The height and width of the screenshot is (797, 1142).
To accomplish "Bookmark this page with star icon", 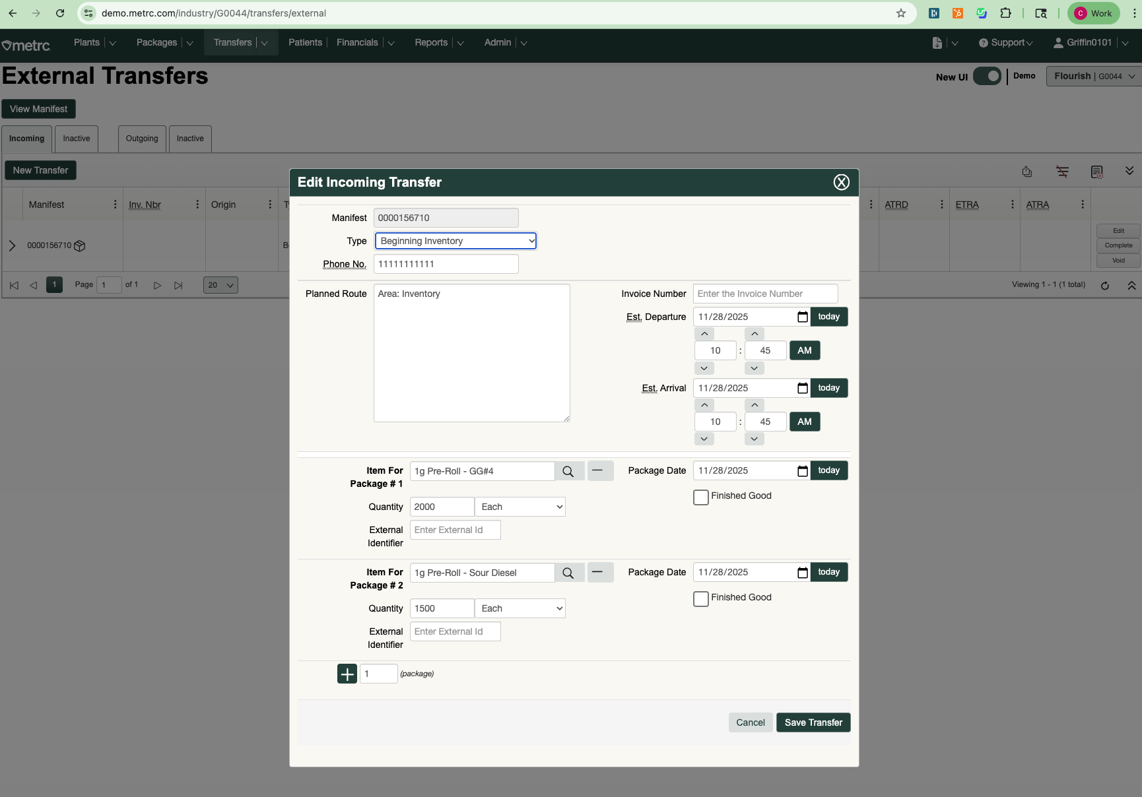I will click(900, 13).
